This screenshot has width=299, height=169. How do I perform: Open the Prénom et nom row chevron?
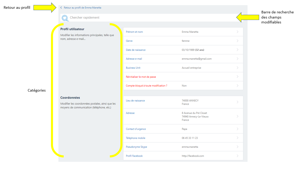point(237,32)
